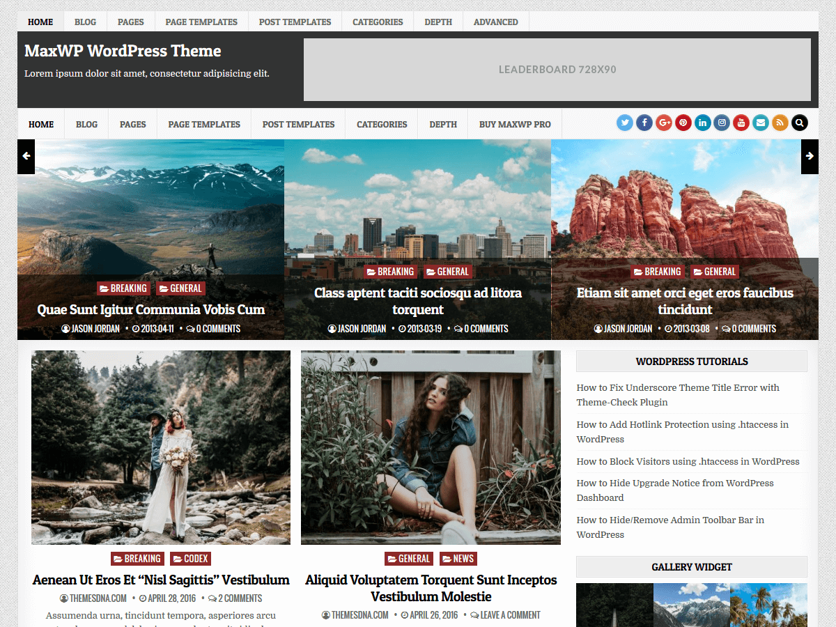This screenshot has width=836, height=627.
Task: Select the ADVANCED menu item
Action: click(x=495, y=22)
